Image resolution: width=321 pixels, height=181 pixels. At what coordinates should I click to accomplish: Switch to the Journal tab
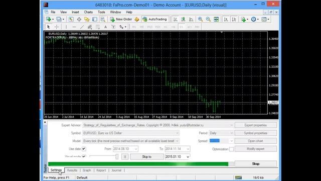click(116, 170)
